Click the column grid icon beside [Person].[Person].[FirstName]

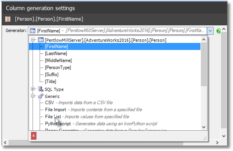pyautogui.click(x=8, y=19)
